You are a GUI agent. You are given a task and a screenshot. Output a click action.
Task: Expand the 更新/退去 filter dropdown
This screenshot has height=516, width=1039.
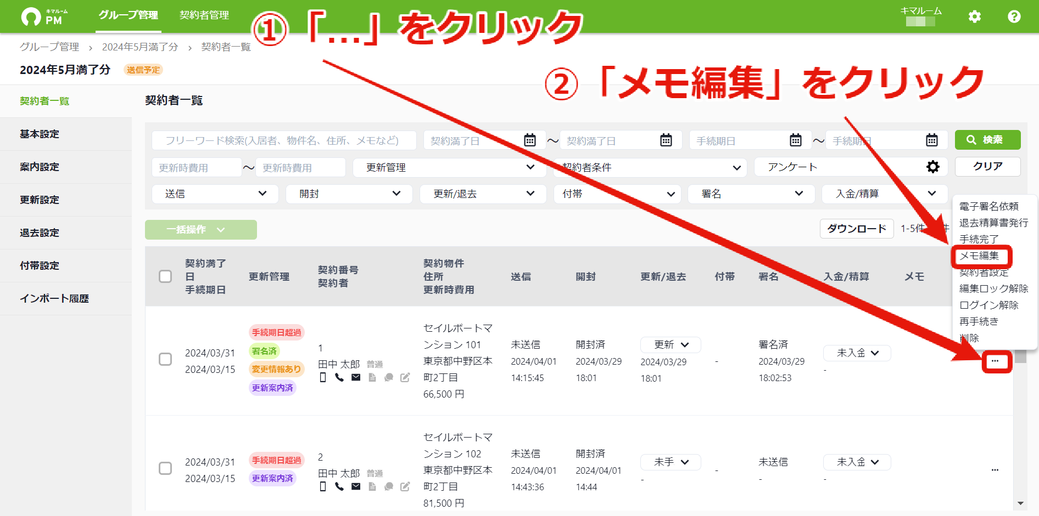[483, 194]
